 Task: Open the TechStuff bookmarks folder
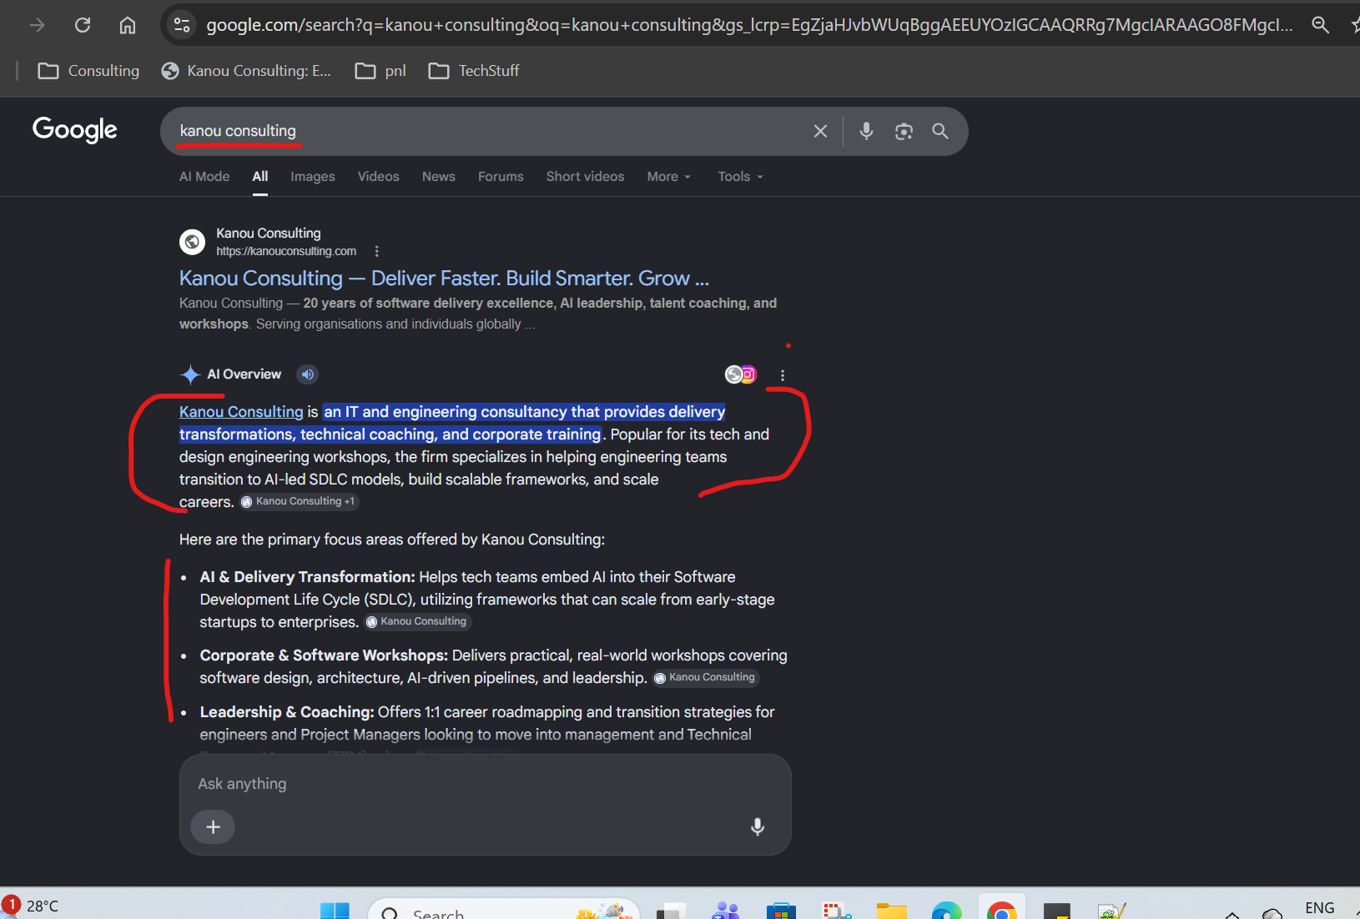474,71
